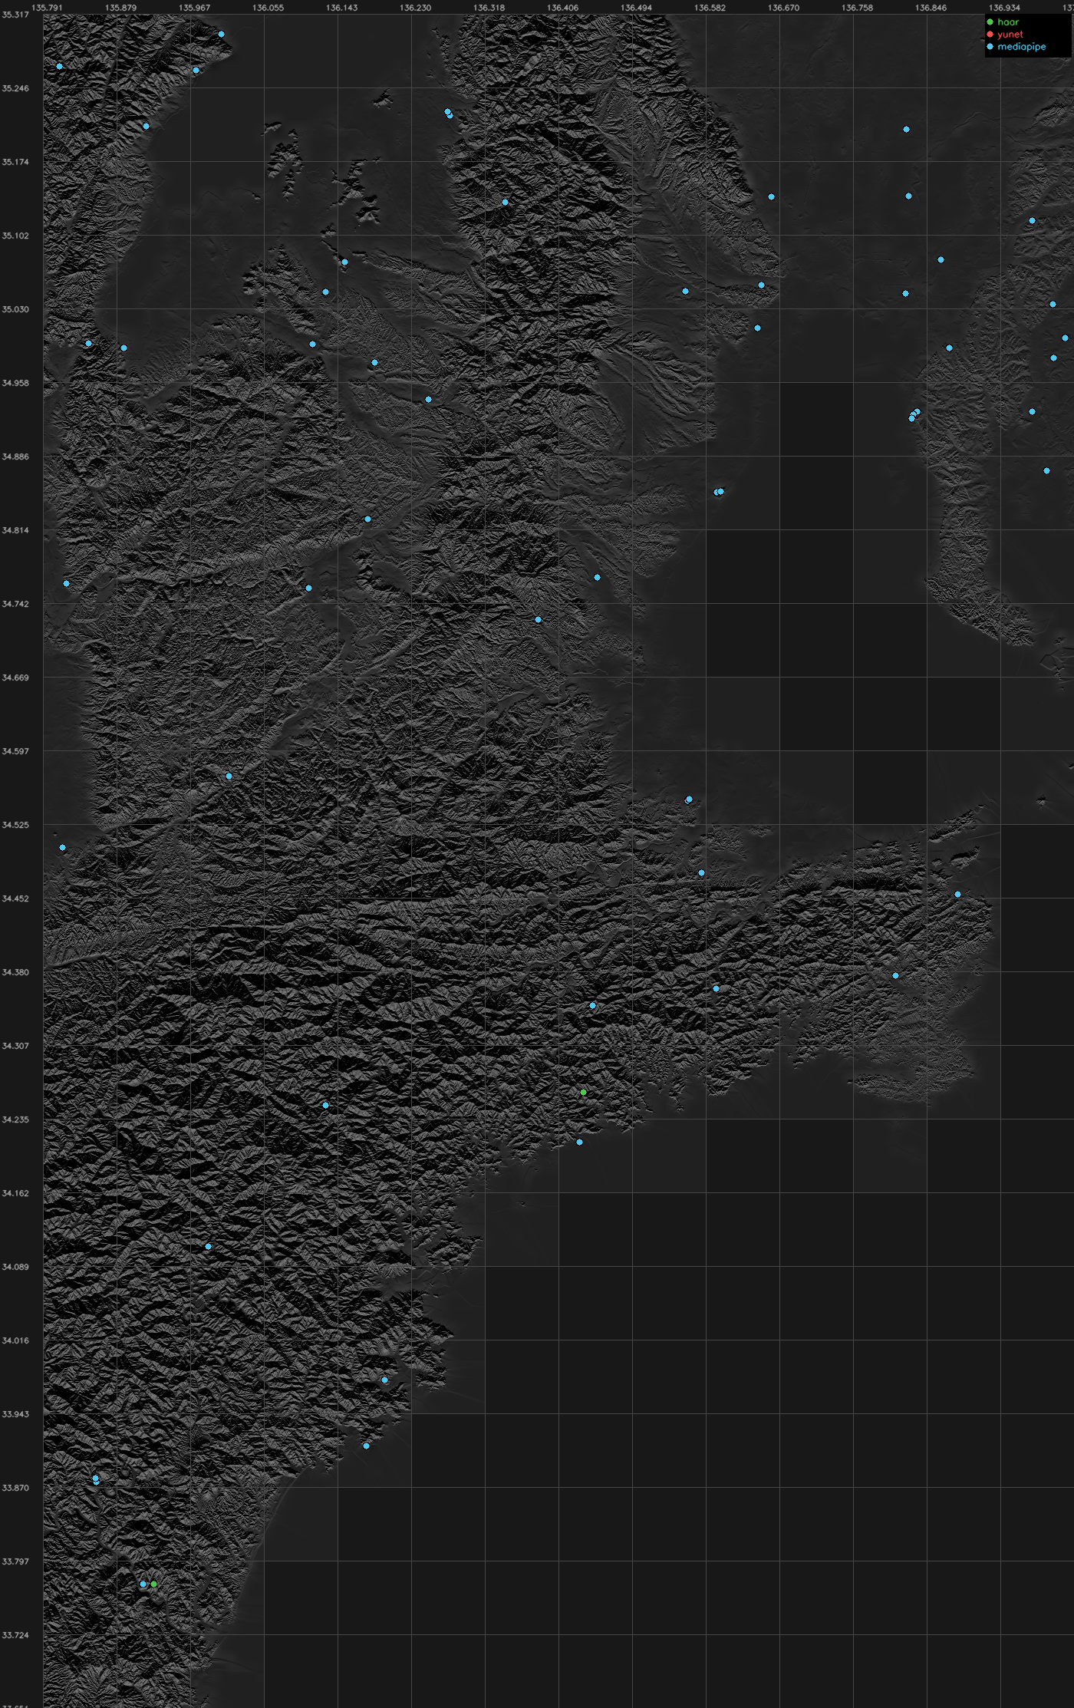Viewport: 1074px width, 1708px height.
Task: Click latitude tick label 35.102
Action: point(15,236)
